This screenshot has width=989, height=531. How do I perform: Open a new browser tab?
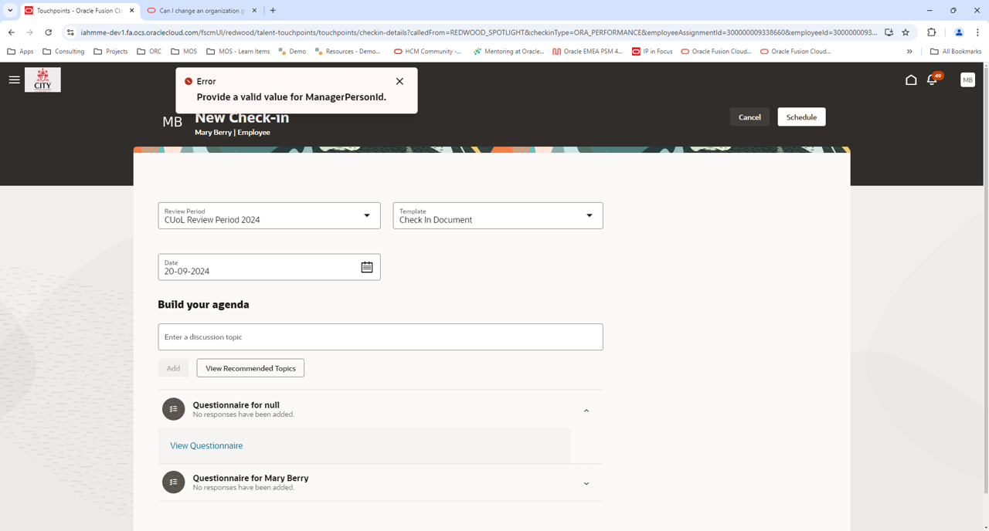pyautogui.click(x=273, y=11)
